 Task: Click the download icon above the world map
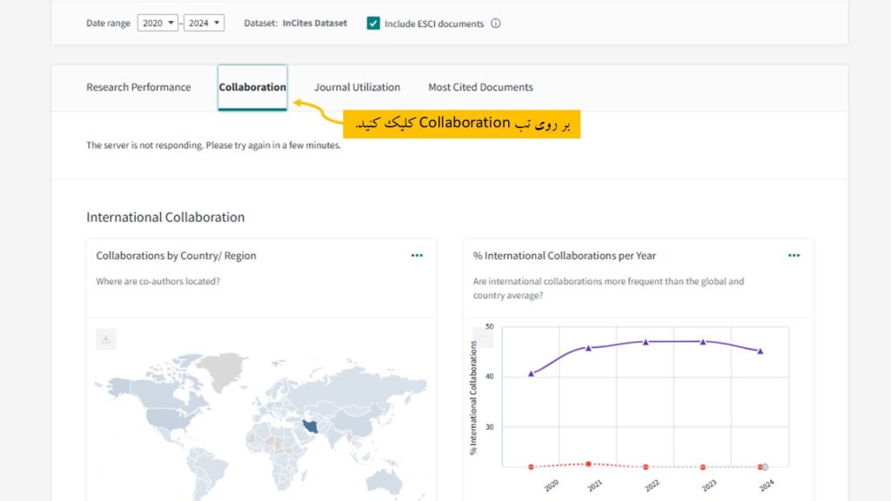106,339
